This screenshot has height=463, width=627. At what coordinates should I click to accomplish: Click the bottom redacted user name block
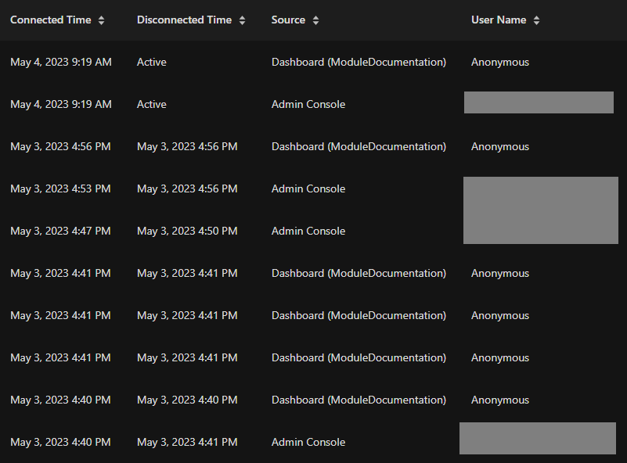click(538, 438)
